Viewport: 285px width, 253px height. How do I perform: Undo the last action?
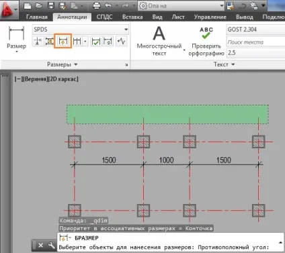click(108, 5)
